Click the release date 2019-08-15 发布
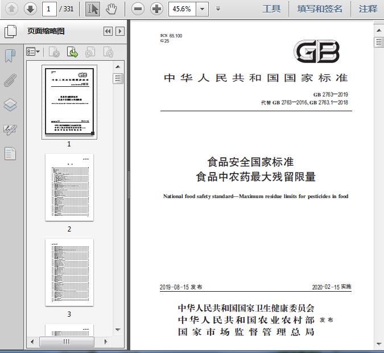Image resolution: width=384 pixels, height=353 pixels. [x=181, y=287]
